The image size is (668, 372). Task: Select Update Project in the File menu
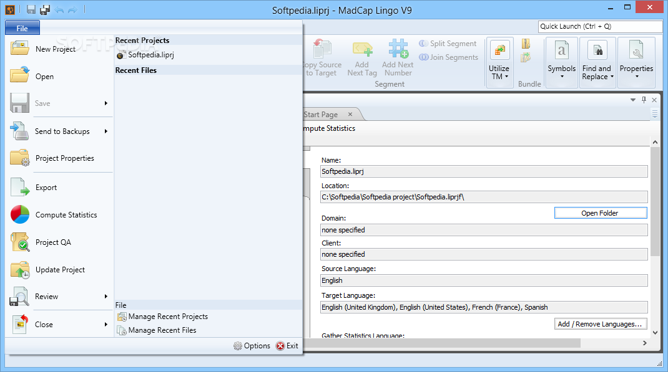(x=60, y=270)
